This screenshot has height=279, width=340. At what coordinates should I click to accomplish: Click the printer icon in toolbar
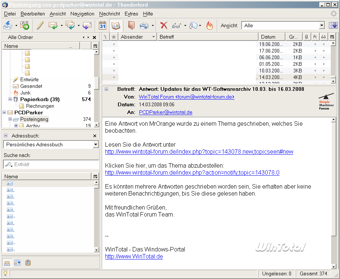[144, 25]
